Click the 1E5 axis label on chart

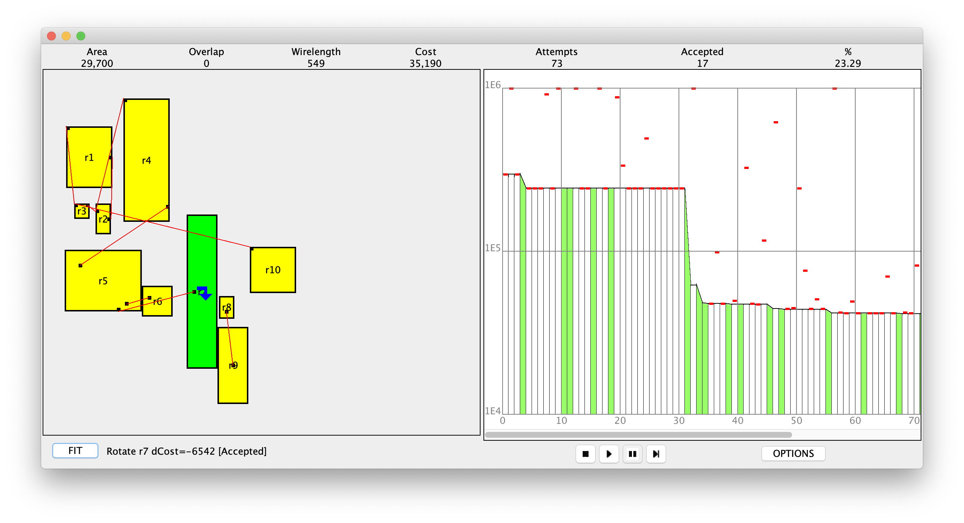click(493, 248)
